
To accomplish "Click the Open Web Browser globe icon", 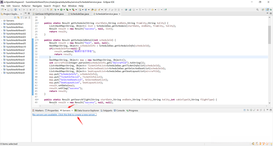I will pyautogui.click(x=126, y=10).
